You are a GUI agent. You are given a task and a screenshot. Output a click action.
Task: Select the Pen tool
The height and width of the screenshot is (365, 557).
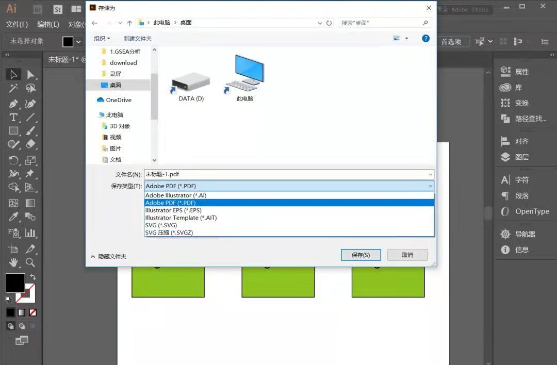[x=13, y=104]
